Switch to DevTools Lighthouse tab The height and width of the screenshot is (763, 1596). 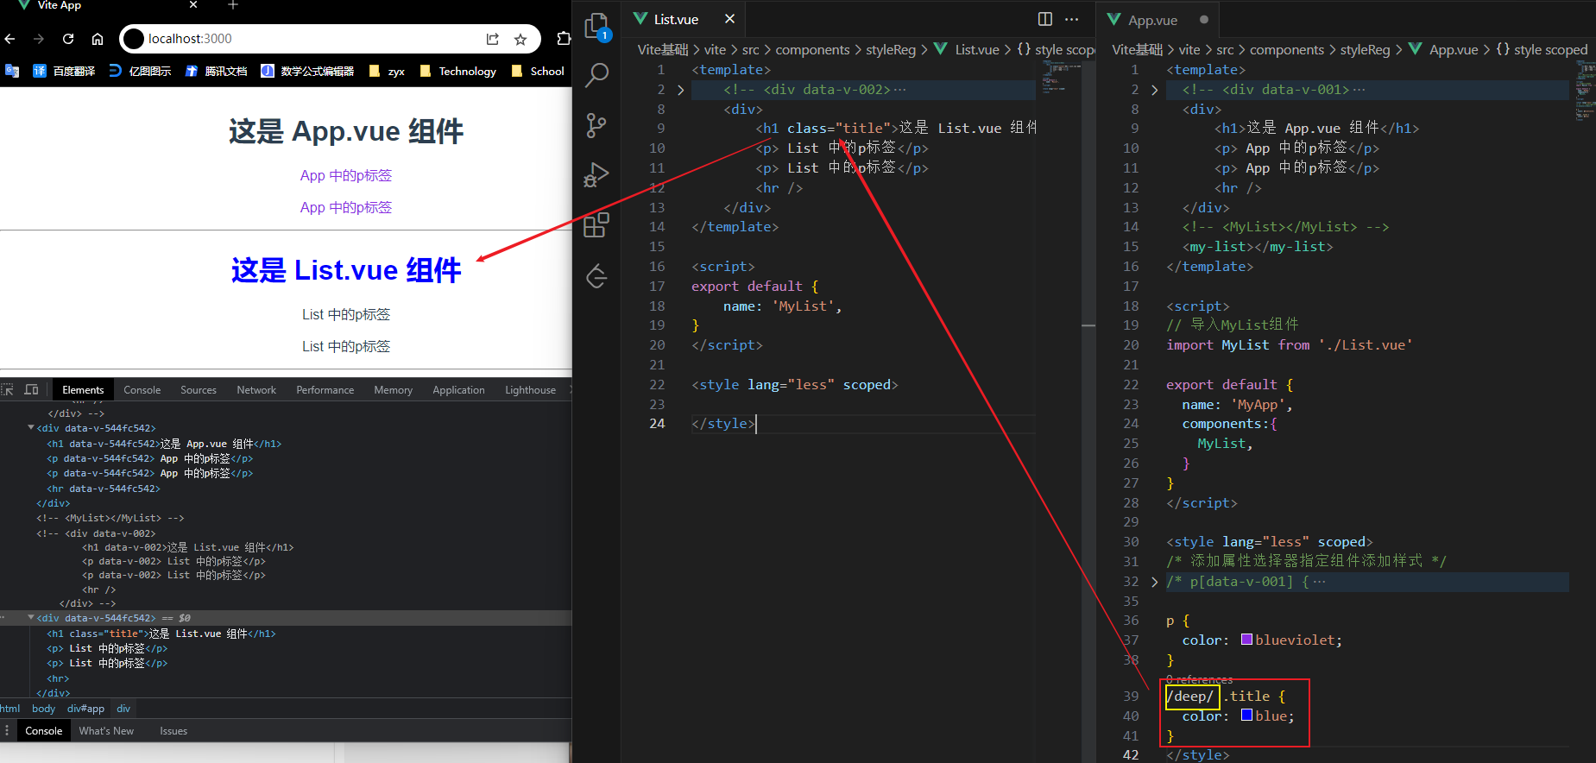530,390
